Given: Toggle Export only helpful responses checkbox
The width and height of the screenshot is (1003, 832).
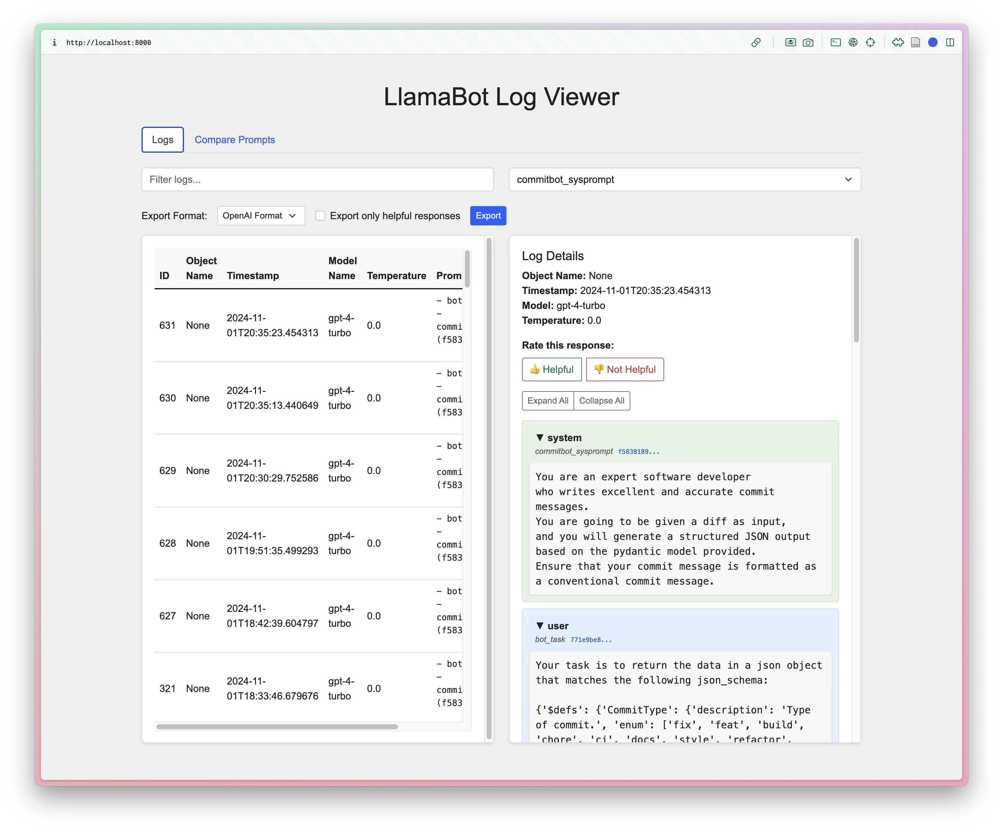Looking at the screenshot, I should [320, 216].
